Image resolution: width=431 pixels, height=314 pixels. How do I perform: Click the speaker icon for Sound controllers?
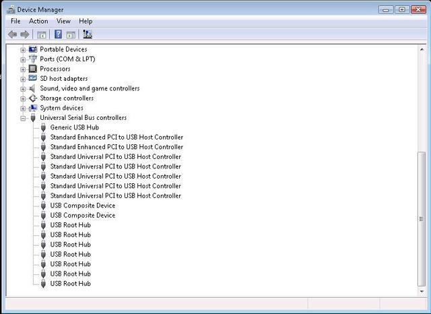pos(32,88)
